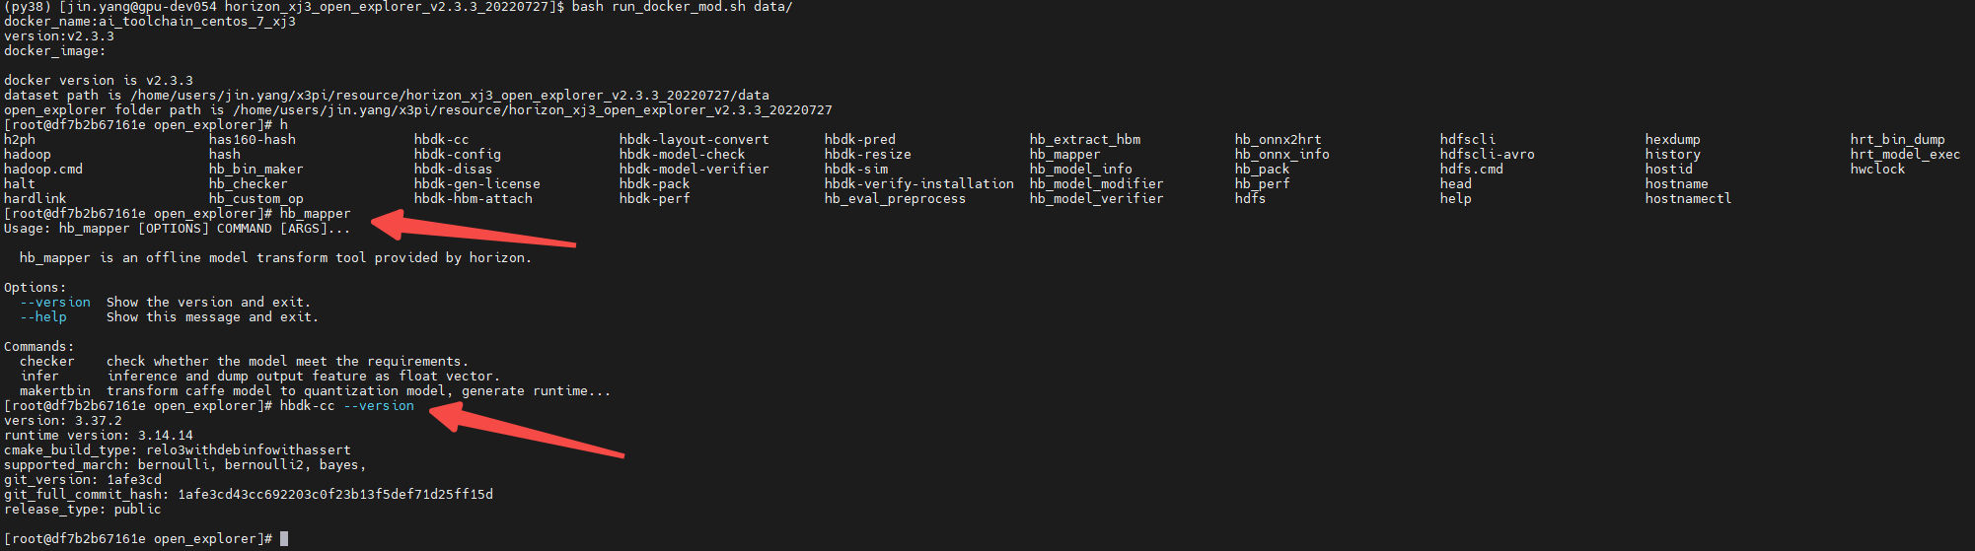
Task: Click the hb_onnx2hrt completion entry
Action: point(1278,140)
